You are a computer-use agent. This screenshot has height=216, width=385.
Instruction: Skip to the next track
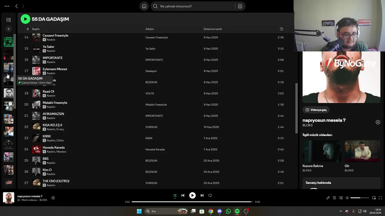pyautogui.click(x=202, y=195)
